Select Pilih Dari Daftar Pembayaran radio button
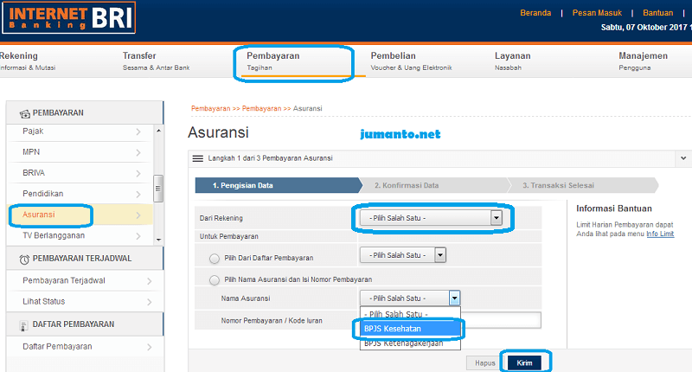 pos(215,259)
